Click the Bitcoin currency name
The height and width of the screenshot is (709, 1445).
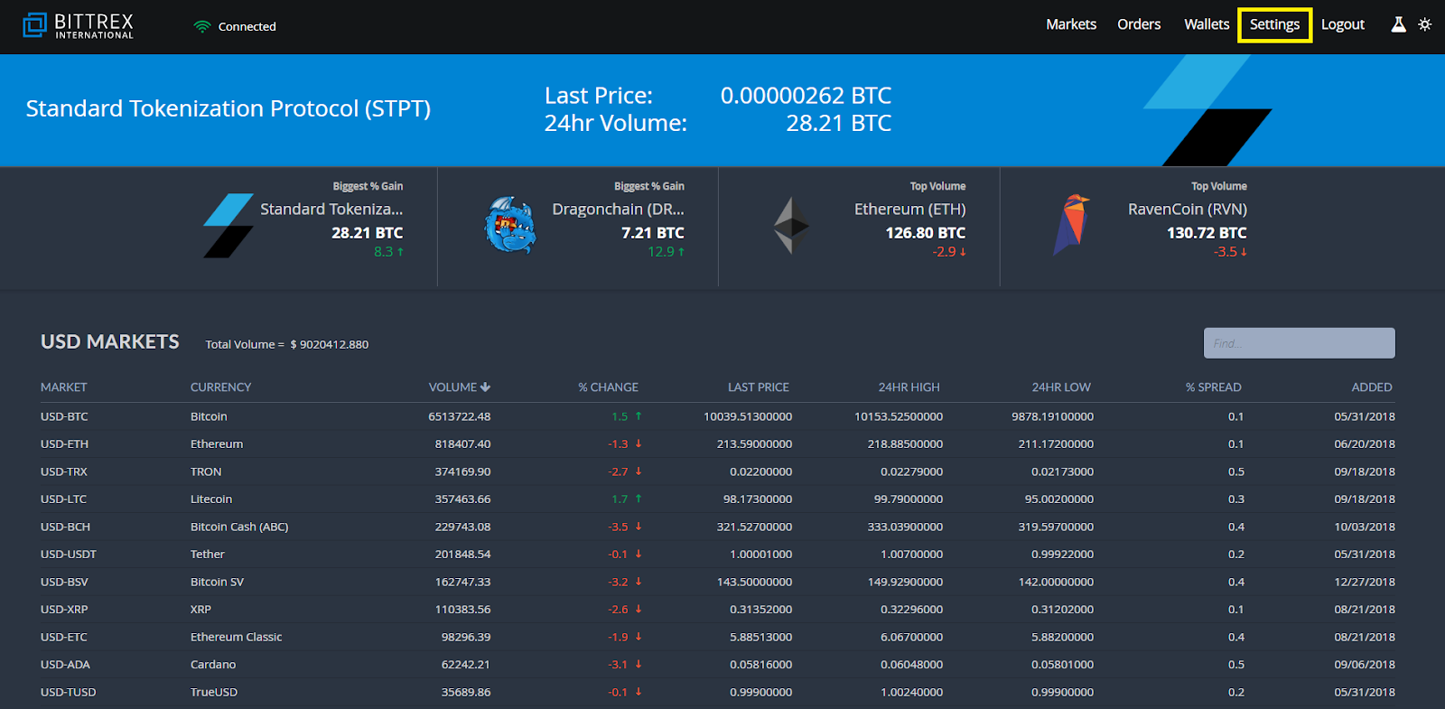coord(209,416)
